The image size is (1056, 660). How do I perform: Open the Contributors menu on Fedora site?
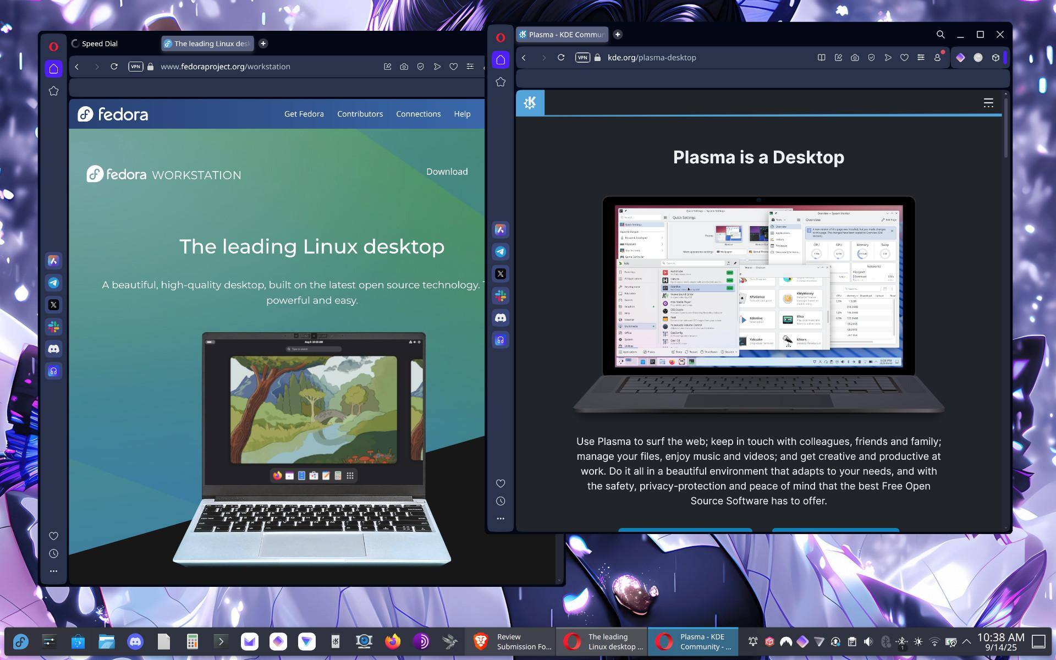tap(360, 114)
